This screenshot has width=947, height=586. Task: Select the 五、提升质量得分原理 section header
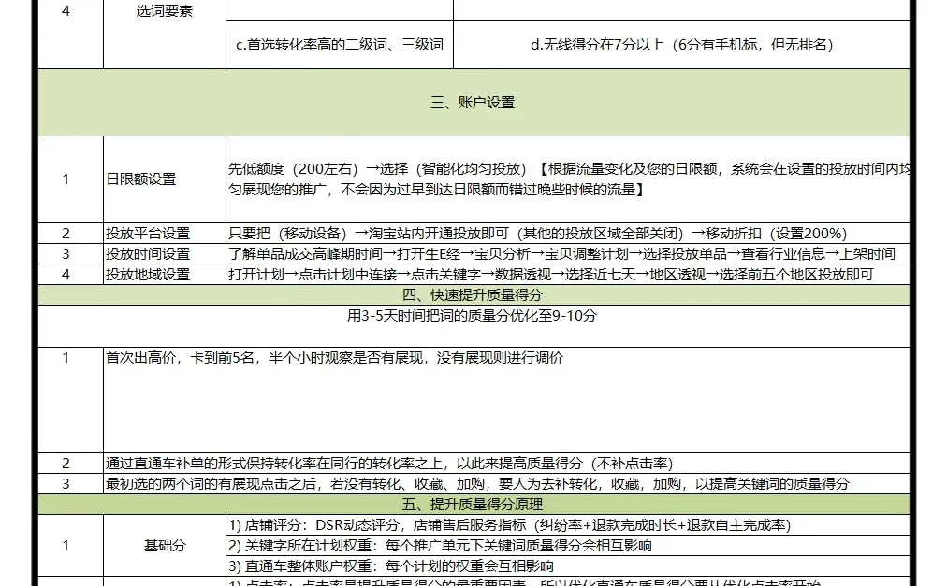(473, 505)
